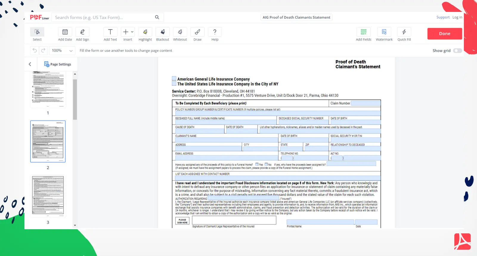Screen dimensions: 477x256
Task: Choose the Add Date tool
Action: coord(65,35)
